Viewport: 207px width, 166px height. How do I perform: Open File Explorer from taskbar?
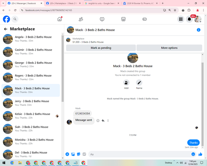click(x=20, y=163)
